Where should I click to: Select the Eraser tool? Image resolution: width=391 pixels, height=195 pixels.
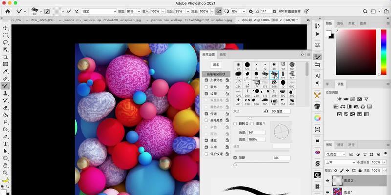(5, 108)
